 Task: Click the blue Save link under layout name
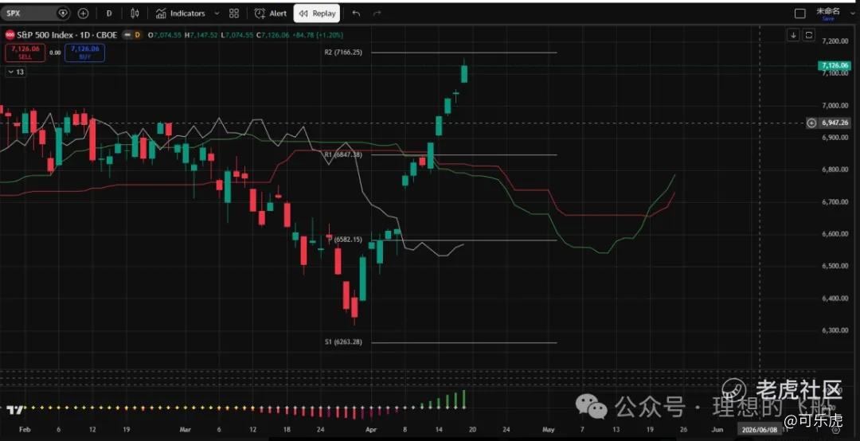click(x=828, y=18)
